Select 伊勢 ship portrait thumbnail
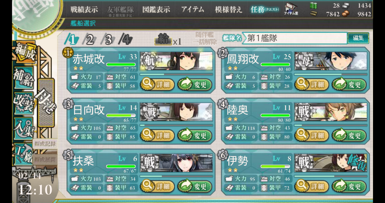The width and height of the screenshot is (385, 203). coord(330,163)
